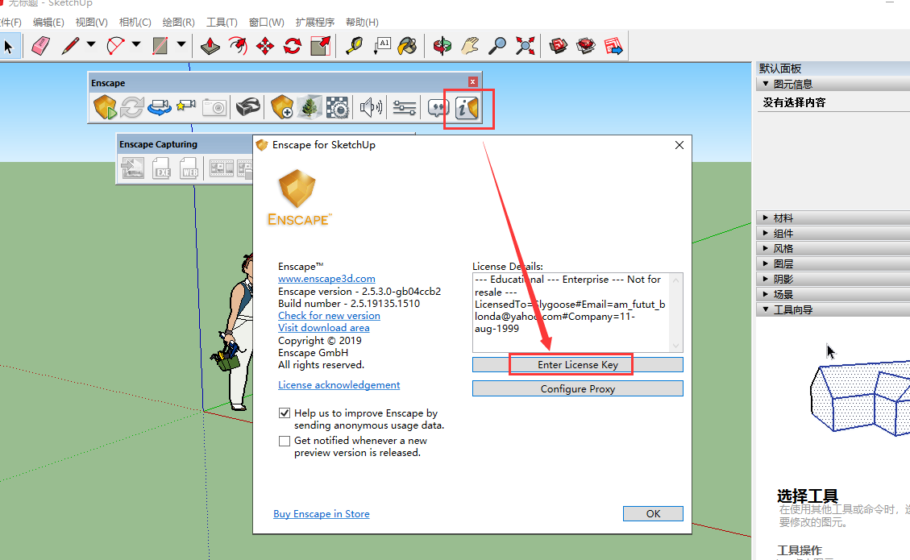This screenshot has height=560, width=910.
Task: Start Enscape rendering with the orange cube icon
Action: (x=105, y=106)
